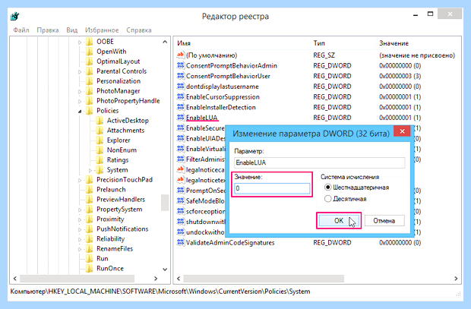Expand the OOBE tree node
Screen dimensions: 471x309
point(80,42)
